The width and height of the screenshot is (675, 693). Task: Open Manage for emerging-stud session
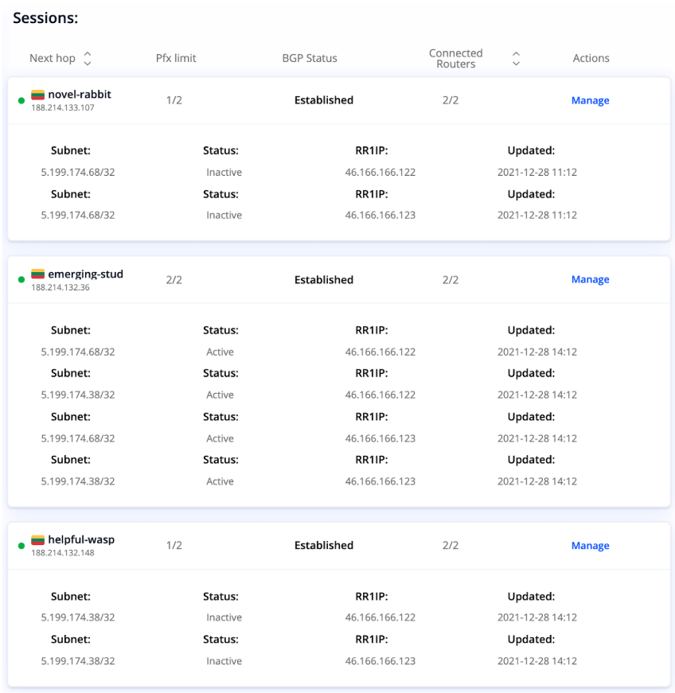(590, 280)
